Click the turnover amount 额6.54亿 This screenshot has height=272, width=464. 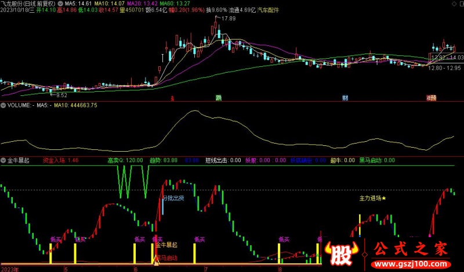click(x=156, y=10)
